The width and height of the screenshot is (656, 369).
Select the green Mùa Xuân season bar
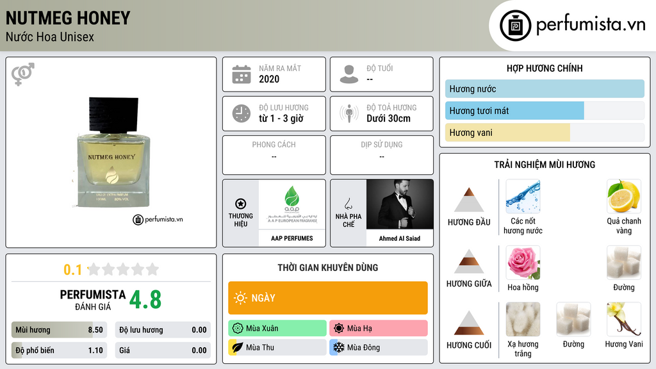click(x=277, y=329)
